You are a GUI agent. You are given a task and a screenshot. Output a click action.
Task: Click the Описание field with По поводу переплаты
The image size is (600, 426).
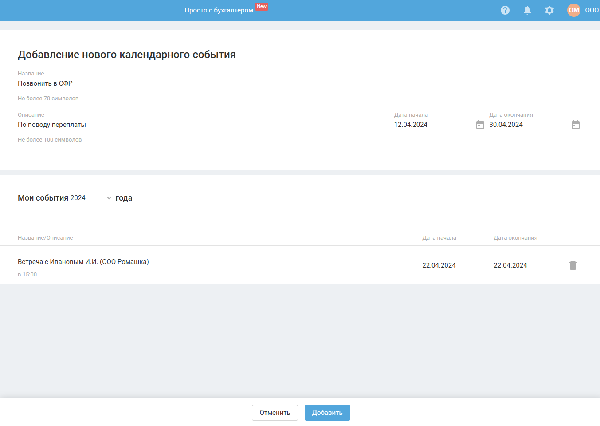click(204, 125)
